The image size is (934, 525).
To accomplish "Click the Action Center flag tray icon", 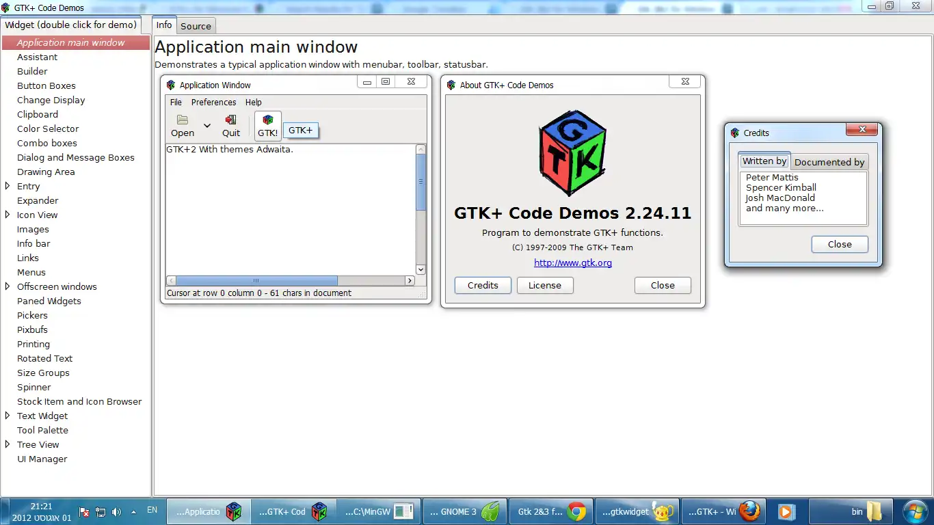I will [85, 511].
